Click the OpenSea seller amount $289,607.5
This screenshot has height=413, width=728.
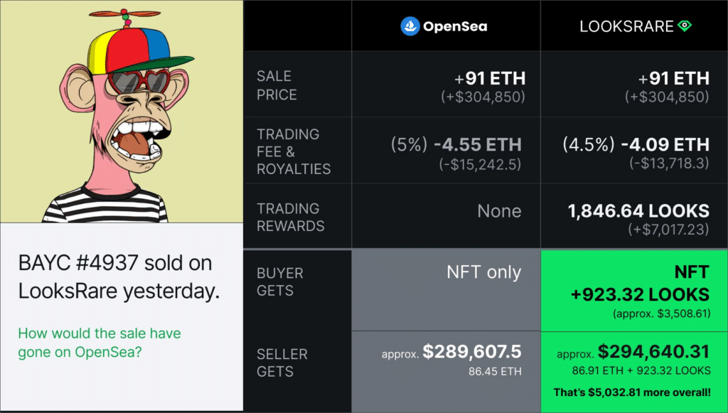click(x=472, y=352)
